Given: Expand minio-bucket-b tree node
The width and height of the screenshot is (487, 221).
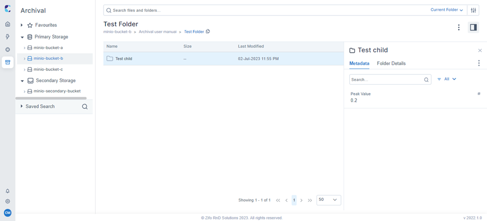Looking at the screenshot, I should (x=24, y=58).
